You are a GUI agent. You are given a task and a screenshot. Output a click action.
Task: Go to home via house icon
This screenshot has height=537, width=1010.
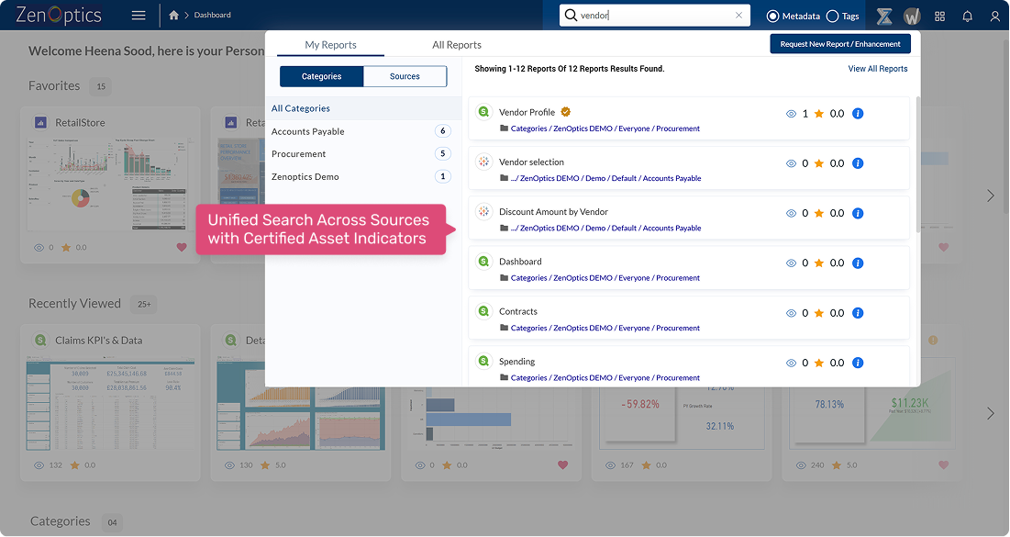tap(174, 16)
